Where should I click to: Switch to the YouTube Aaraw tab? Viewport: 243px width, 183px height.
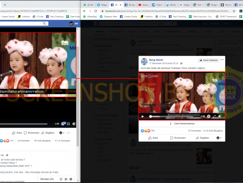point(143,5)
